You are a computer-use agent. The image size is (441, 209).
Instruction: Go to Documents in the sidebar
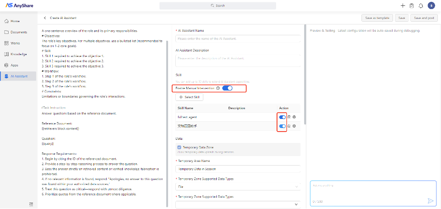point(19,32)
